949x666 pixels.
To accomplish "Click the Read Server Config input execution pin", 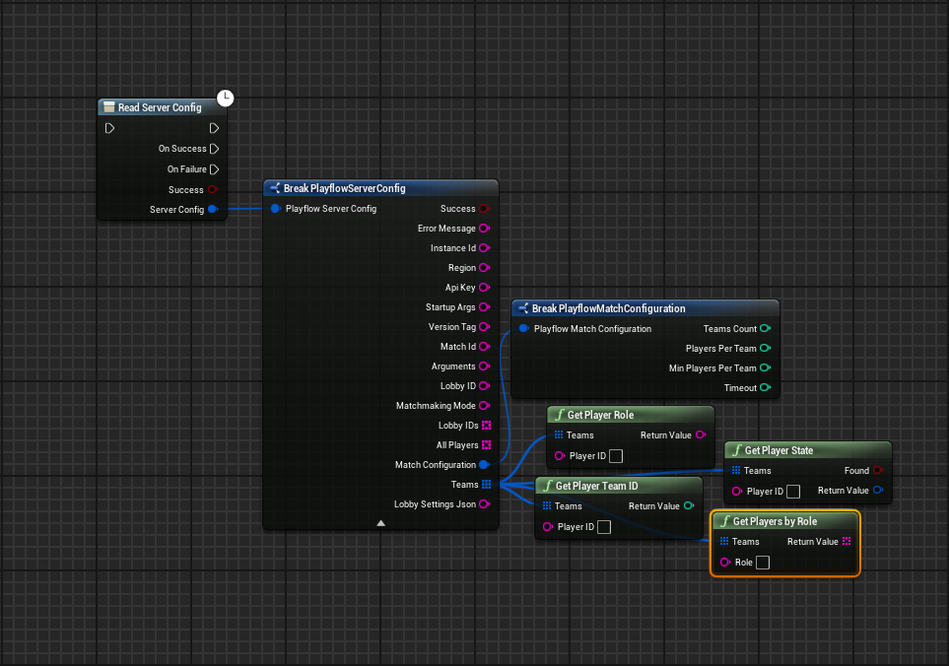I will 109,128.
